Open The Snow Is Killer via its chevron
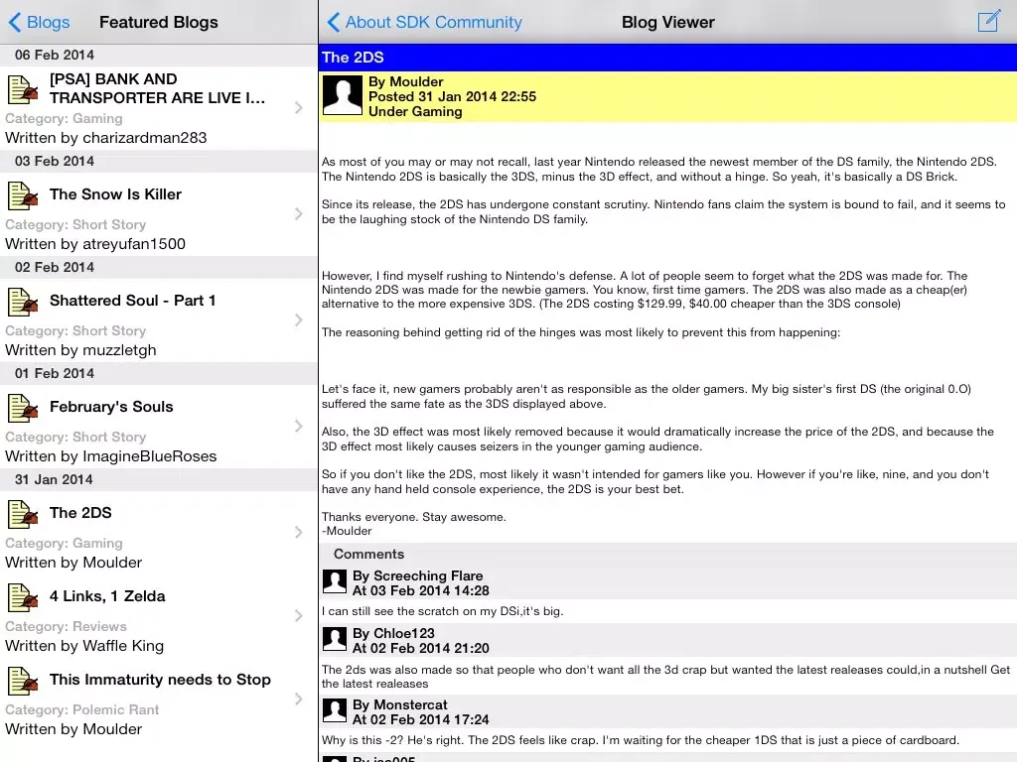The width and height of the screenshot is (1017, 762). click(298, 214)
